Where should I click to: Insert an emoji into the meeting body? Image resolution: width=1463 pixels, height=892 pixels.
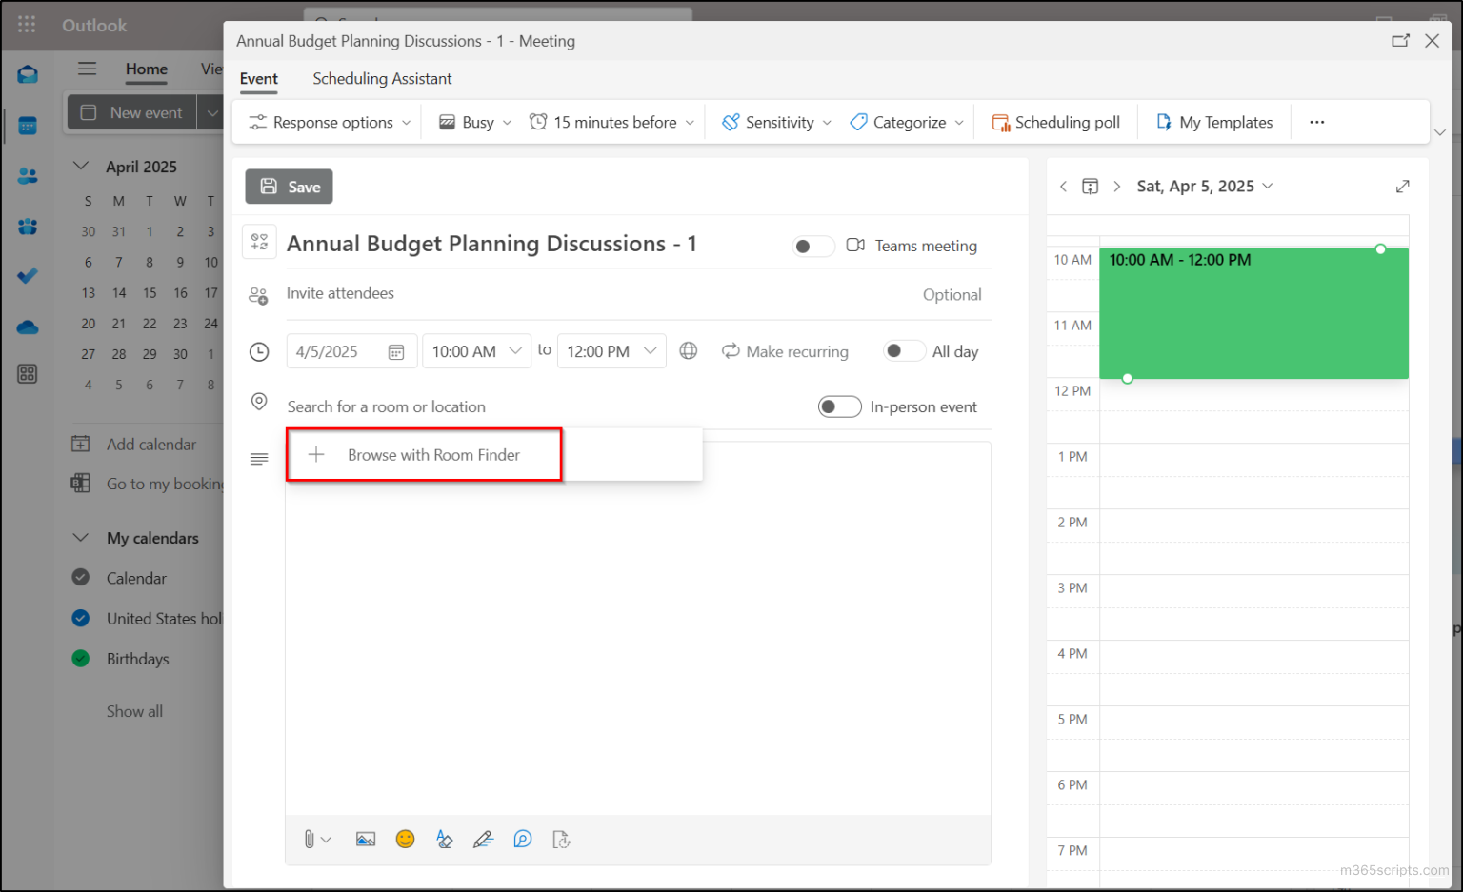(x=405, y=839)
